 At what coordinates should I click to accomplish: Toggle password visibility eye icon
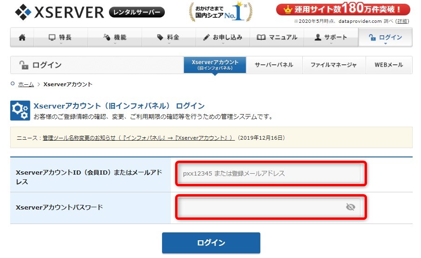coord(350,207)
